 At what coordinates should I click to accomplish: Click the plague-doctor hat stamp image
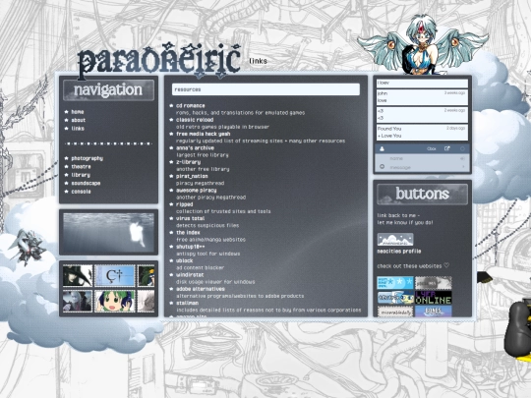(78, 276)
